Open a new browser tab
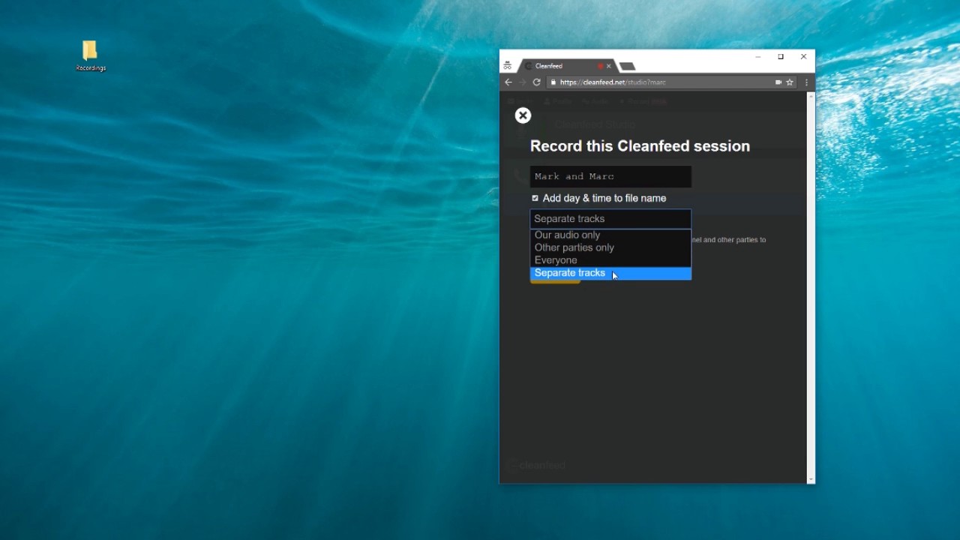Screen dimensions: 960x540 [628, 66]
